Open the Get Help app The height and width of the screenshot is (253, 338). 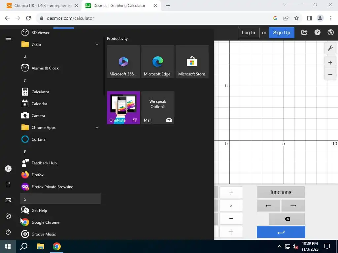(x=60, y=211)
